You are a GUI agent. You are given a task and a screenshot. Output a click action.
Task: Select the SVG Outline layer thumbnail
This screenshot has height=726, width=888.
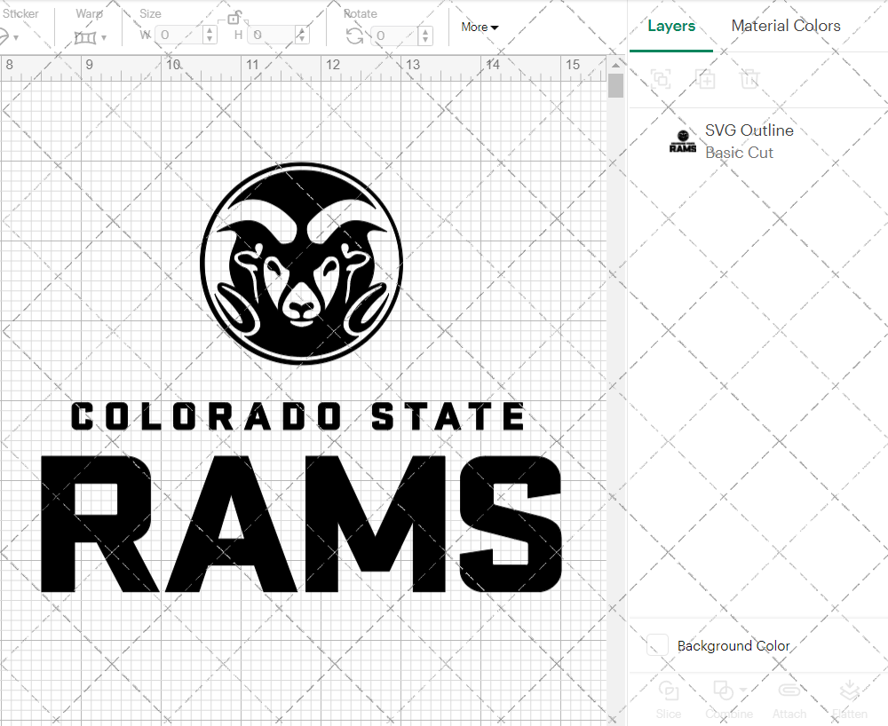(x=682, y=141)
